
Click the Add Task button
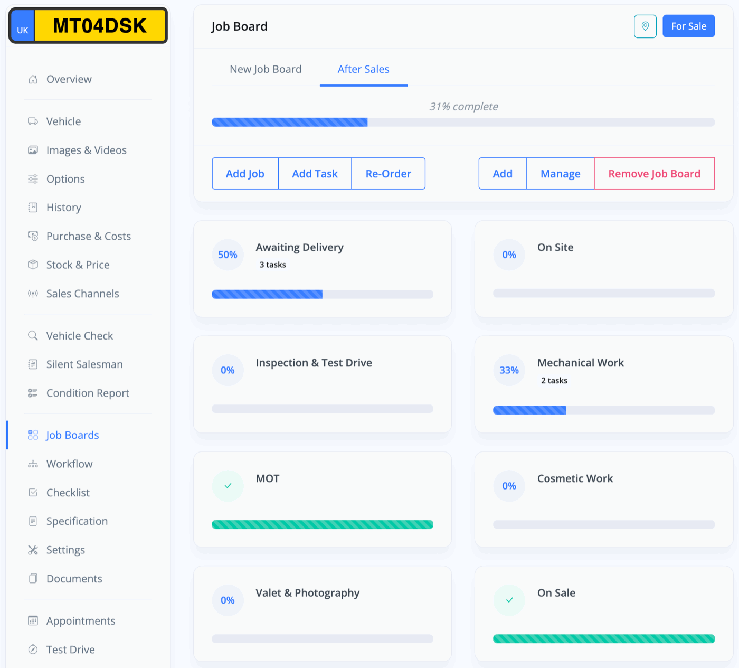tap(315, 174)
